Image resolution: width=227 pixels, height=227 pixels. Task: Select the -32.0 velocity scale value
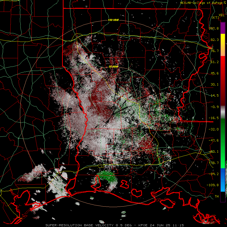(214, 129)
